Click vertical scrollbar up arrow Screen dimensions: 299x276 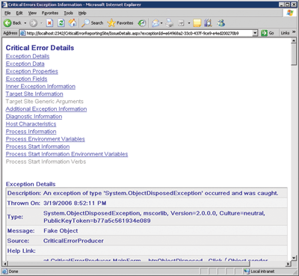tap(294, 40)
